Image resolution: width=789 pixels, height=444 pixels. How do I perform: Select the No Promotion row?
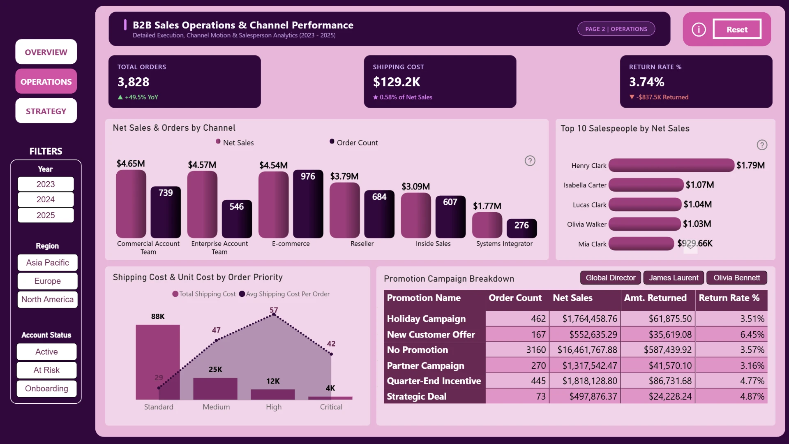pyautogui.click(x=575, y=350)
